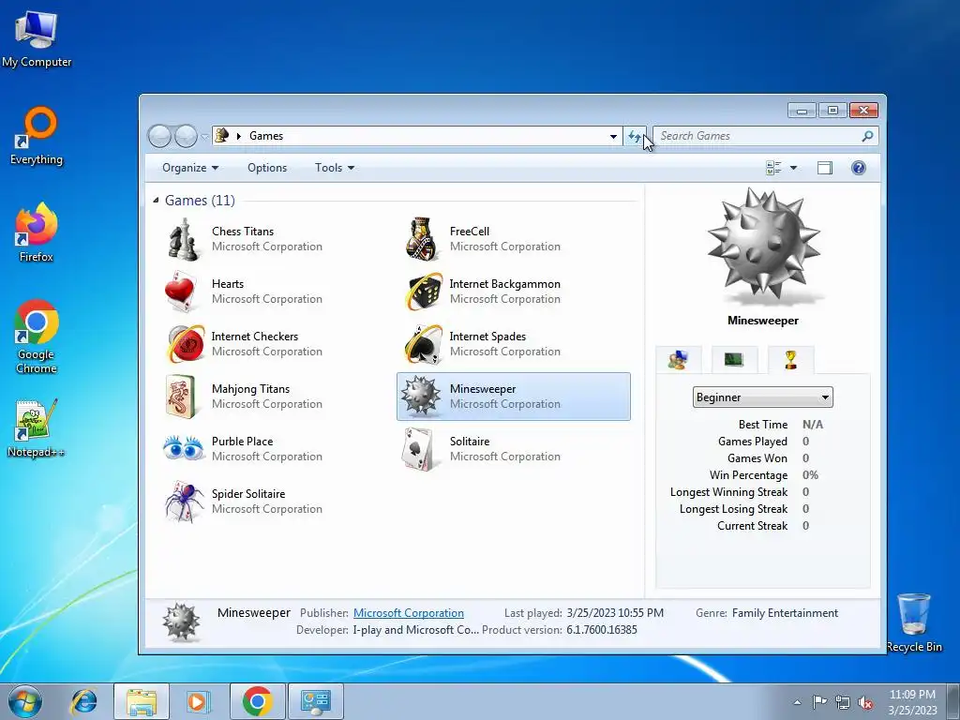Open Windows Media Player from taskbar

[x=199, y=701]
